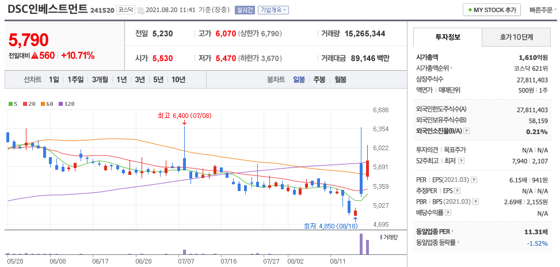Image resolution: width=560 pixels, height=267 pixels.
Task: Click the orange 60-day moving average swatch
Action: (x=41, y=104)
